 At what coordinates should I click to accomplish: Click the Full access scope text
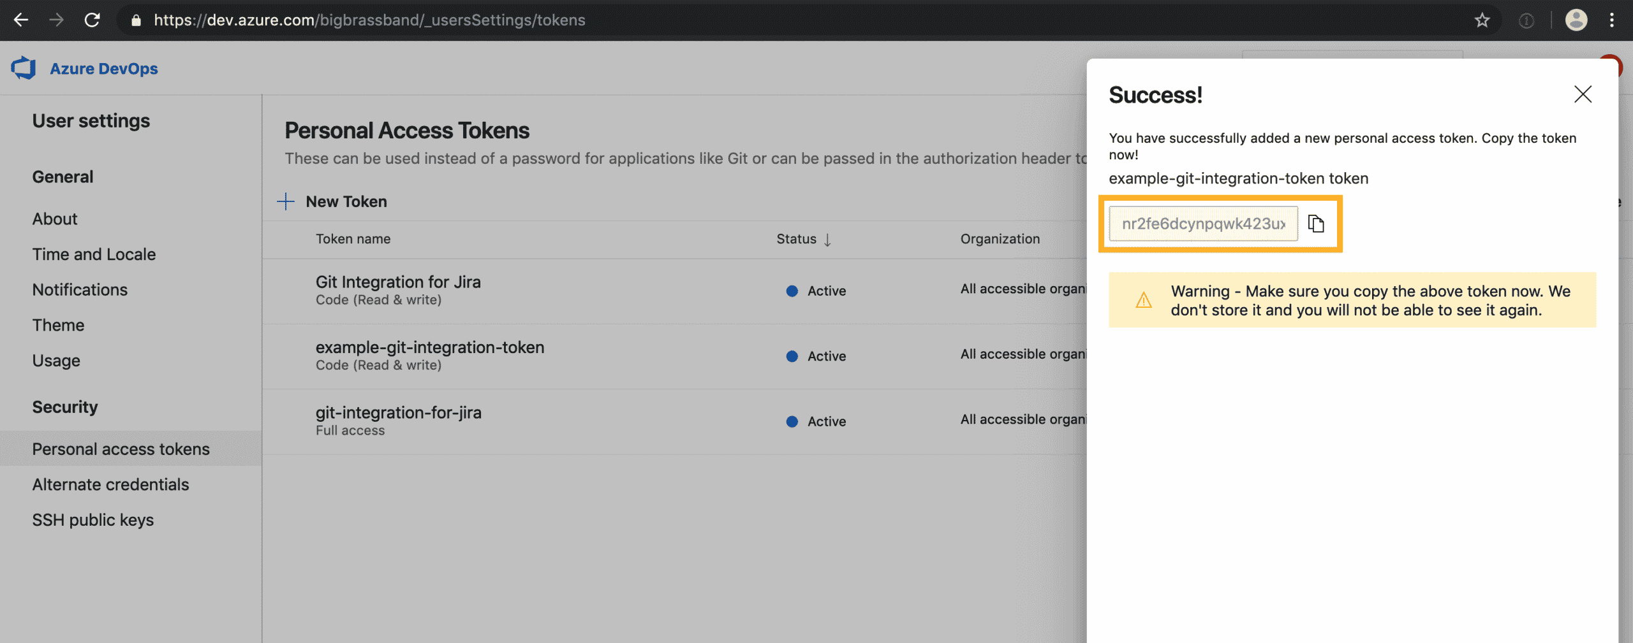click(350, 430)
